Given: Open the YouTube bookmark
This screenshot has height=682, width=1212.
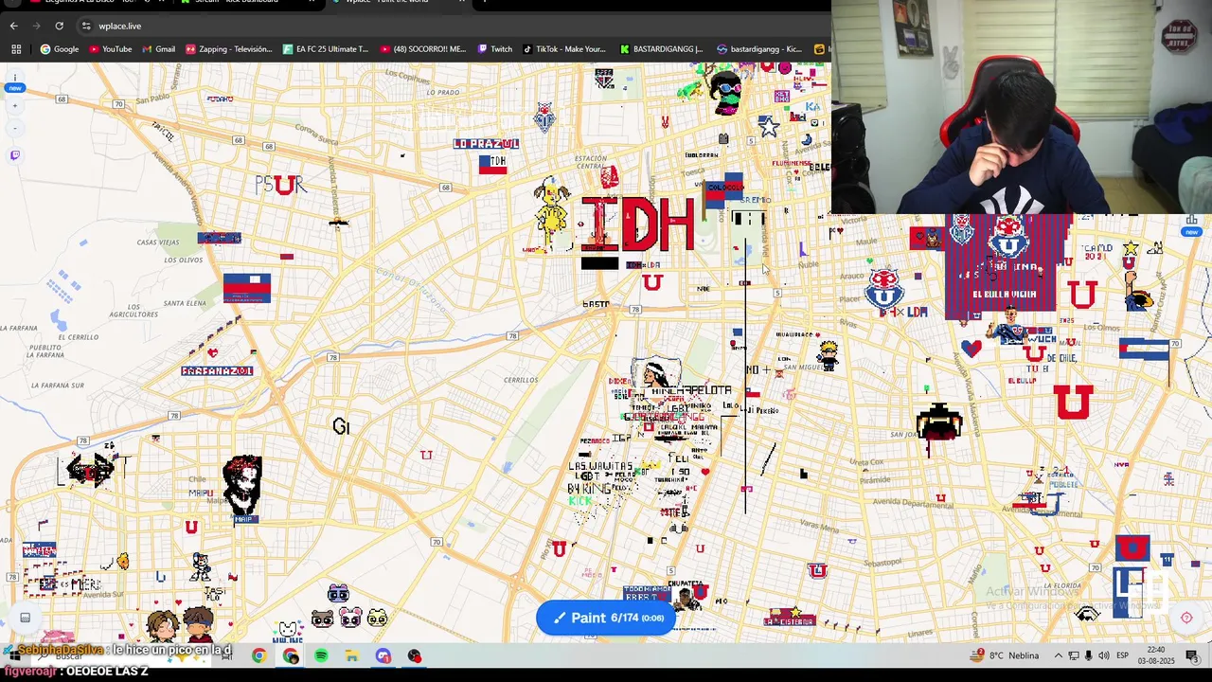Looking at the screenshot, I should pyautogui.click(x=110, y=49).
